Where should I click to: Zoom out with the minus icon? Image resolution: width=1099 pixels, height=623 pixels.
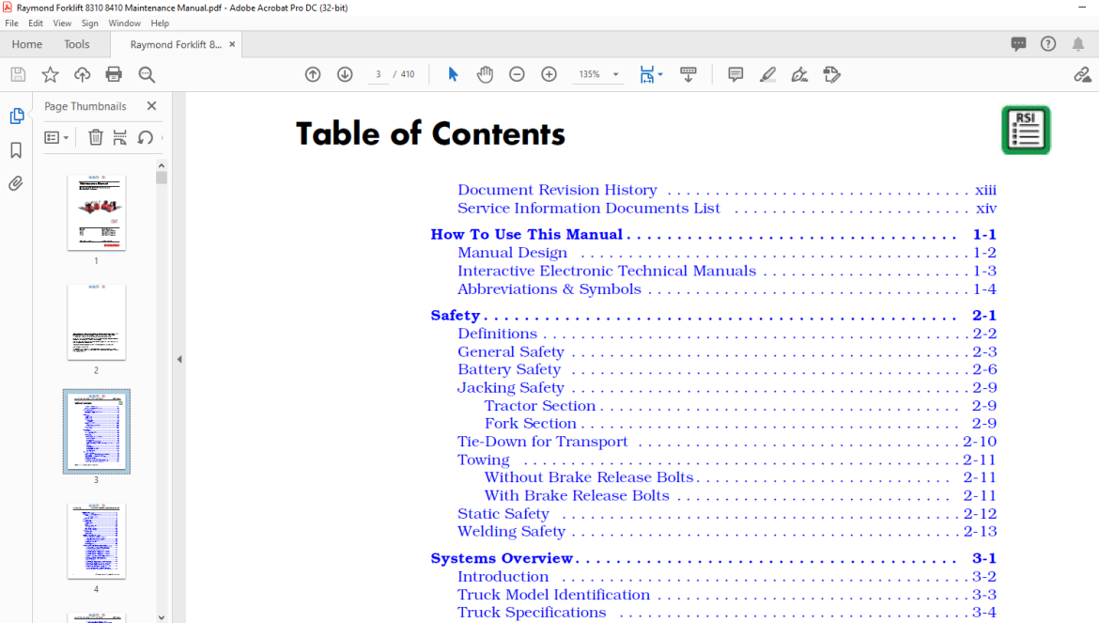[x=517, y=74]
